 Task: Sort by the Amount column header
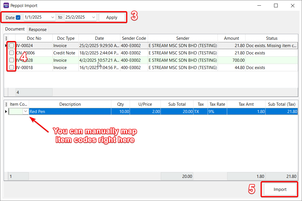coord(231,38)
